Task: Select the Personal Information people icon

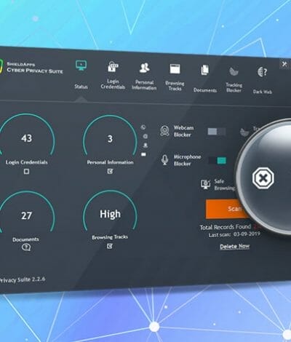Action: pos(145,68)
